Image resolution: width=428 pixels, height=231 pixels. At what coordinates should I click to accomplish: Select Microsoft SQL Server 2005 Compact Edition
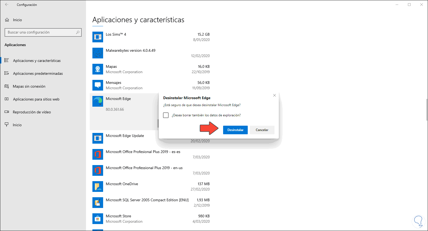tap(147, 200)
